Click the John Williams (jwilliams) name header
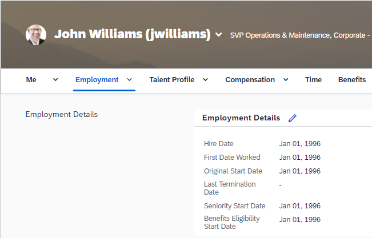Screen dimensions: 372x238 (133, 34)
